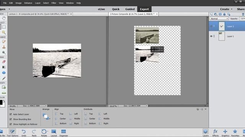This screenshot has height=137, width=245.
Task: Open the File menu
Action: (5, 3)
